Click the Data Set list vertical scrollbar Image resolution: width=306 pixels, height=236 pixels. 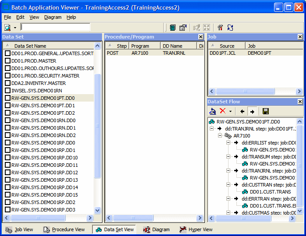(98, 127)
